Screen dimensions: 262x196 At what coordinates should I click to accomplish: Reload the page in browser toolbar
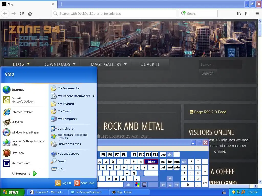coord(22,14)
